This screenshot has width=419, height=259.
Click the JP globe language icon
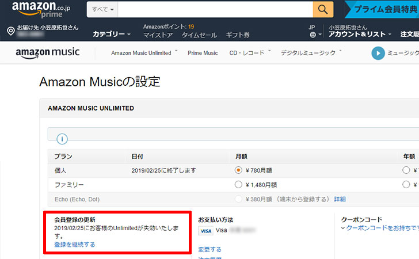pyautogui.click(x=313, y=35)
